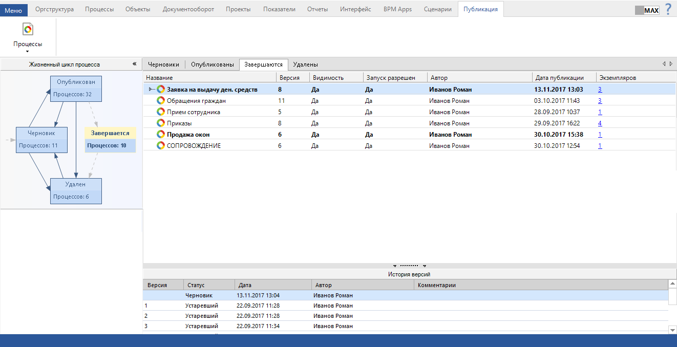Open instances link 4 for Приказы
The height and width of the screenshot is (347, 677).
point(600,123)
